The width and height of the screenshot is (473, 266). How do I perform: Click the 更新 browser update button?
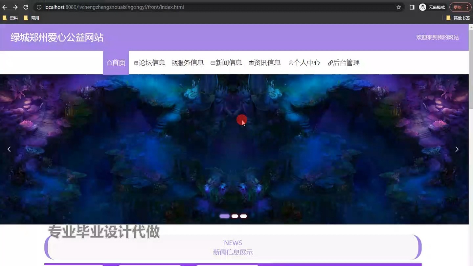(460, 7)
